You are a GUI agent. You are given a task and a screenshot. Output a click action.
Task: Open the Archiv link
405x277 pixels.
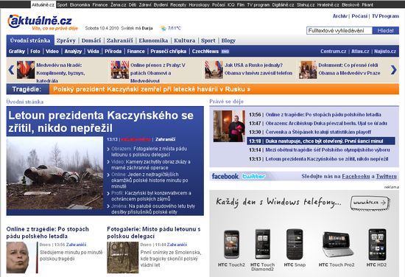click(x=340, y=16)
